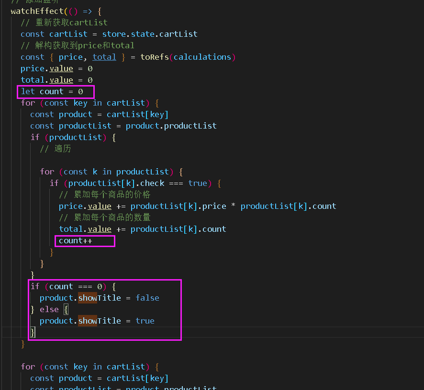This screenshot has height=390, width=424.
Task: Click 'const productList = product.productList' in first loop
Action: point(123,126)
